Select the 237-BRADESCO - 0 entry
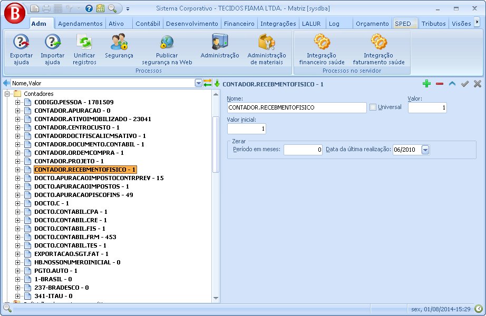This screenshot has height=316, width=486. tap(61, 288)
